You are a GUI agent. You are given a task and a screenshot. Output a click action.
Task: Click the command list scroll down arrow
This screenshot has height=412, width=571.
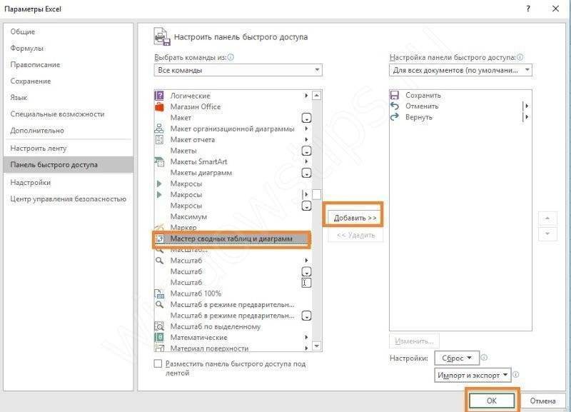tap(316, 346)
